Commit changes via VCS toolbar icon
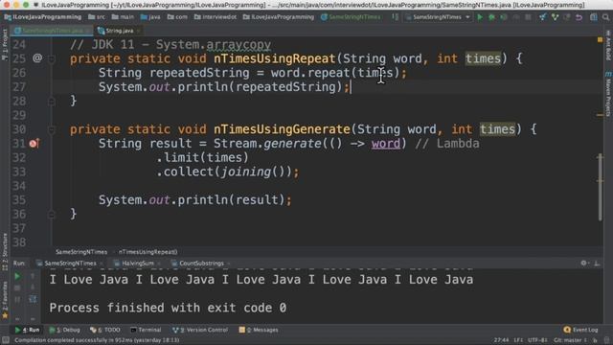Image resolution: width=613 pixels, height=345 pixels. 555,17
